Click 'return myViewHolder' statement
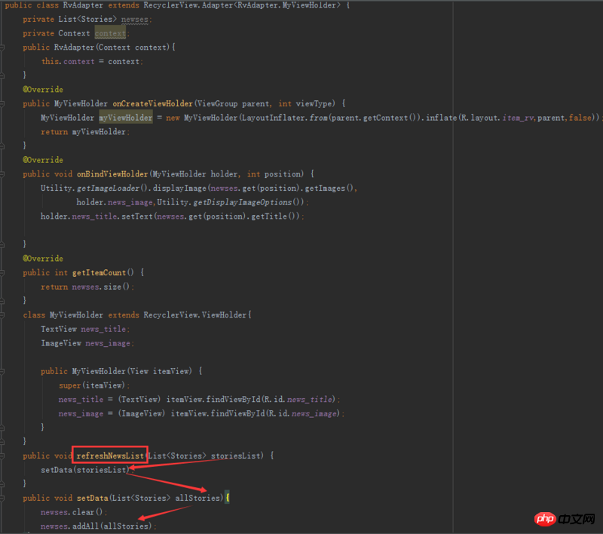Viewport: 603px width, 534px height. point(84,132)
